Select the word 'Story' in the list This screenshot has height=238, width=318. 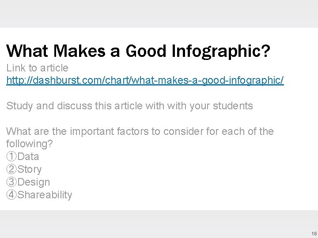pyautogui.click(x=30, y=169)
